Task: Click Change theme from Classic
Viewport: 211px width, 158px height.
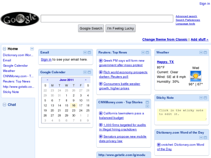Action: pyautogui.click(x=165, y=39)
